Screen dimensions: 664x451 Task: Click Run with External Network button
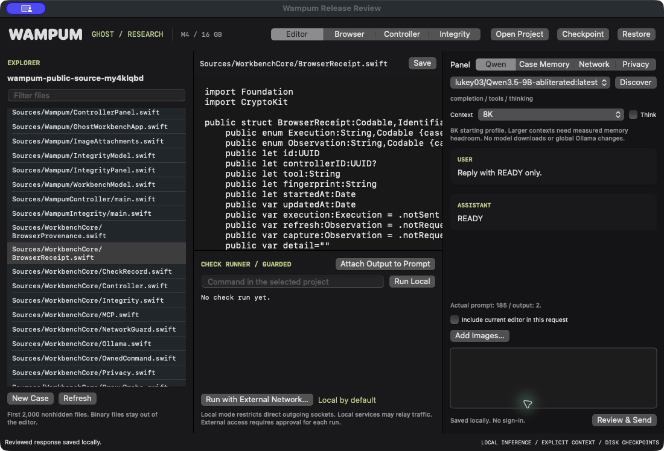(257, 400)
